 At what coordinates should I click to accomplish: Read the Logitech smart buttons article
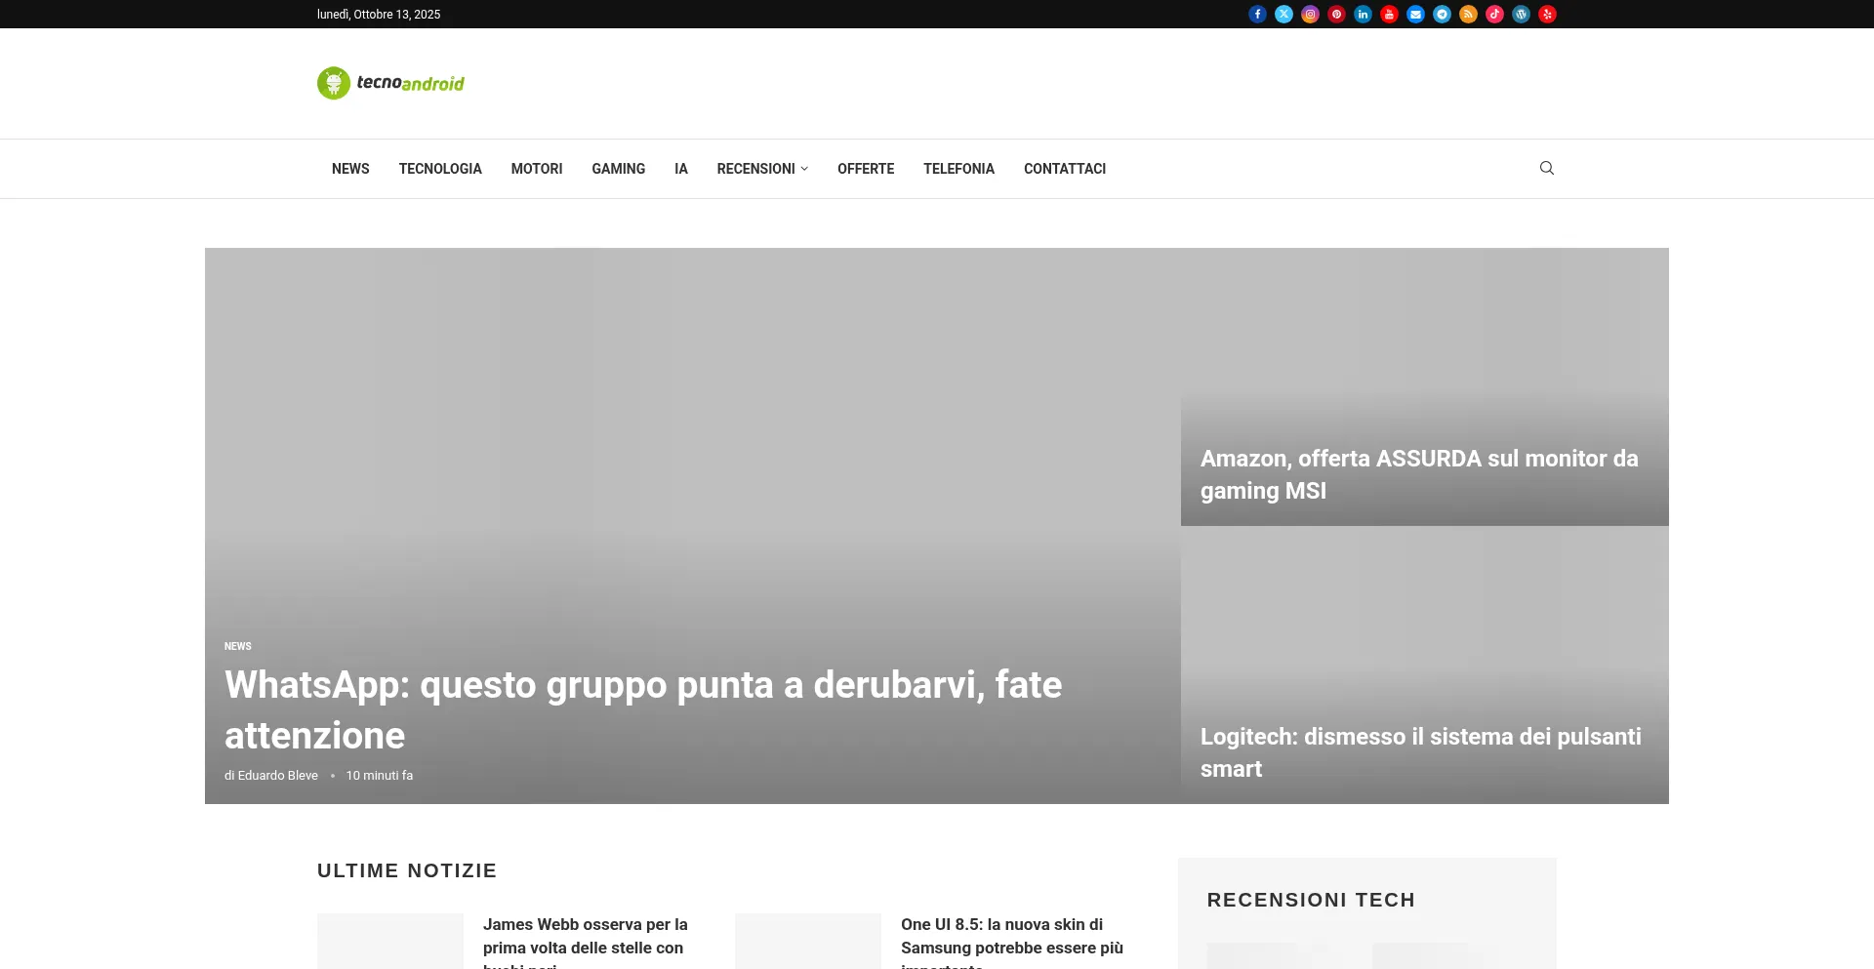(x=1420, y=752)
